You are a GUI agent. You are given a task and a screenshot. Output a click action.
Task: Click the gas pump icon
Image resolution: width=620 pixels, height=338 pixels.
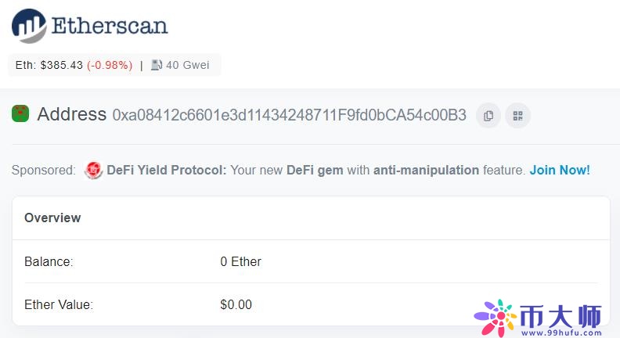point(157,65)
